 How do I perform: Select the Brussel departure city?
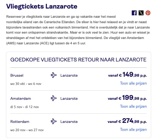coord(17,75)
